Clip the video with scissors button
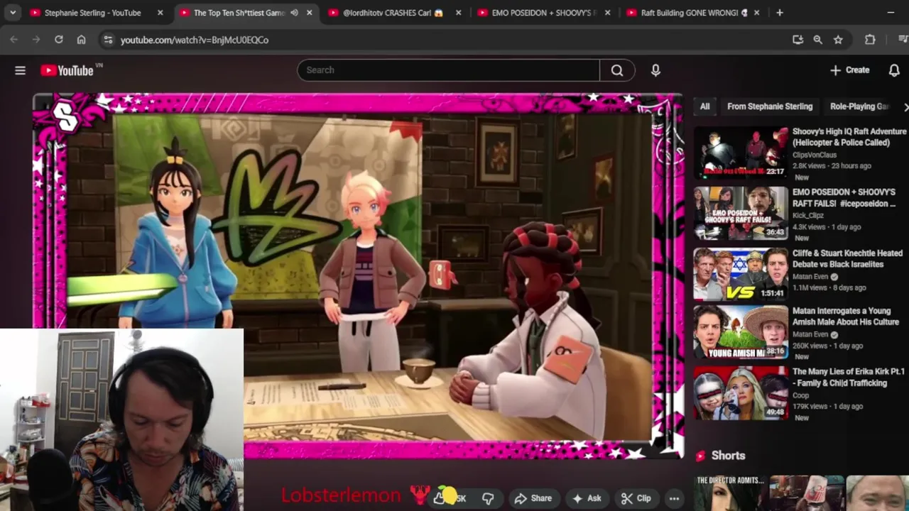 point(636,498)
